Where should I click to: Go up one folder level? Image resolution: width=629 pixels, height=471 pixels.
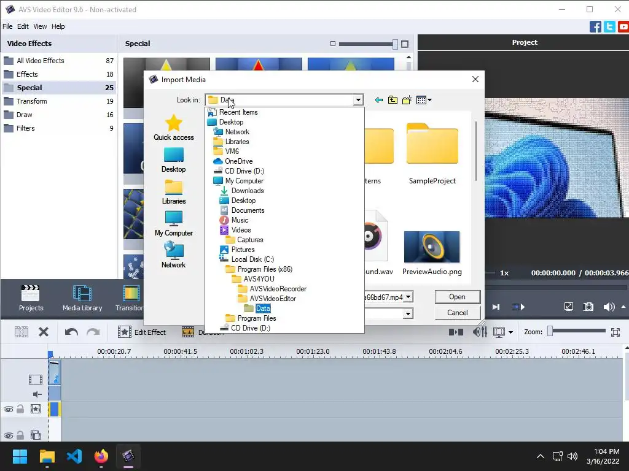[393, 100]
